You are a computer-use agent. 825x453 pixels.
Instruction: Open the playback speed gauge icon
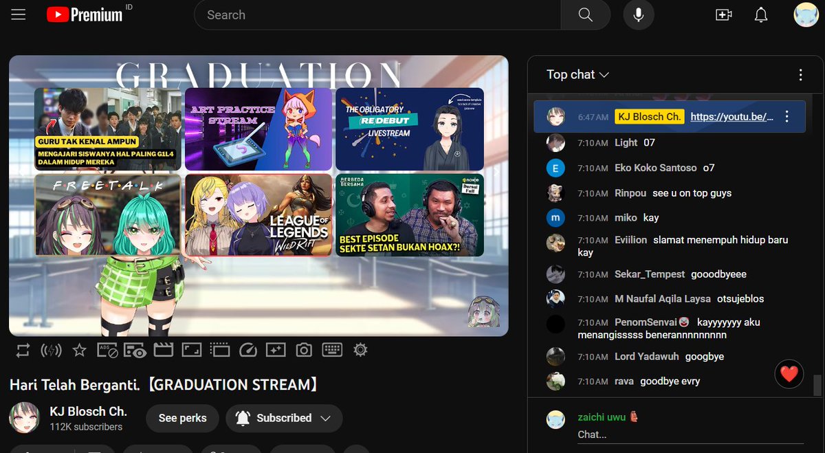click(x=247, y=351)
